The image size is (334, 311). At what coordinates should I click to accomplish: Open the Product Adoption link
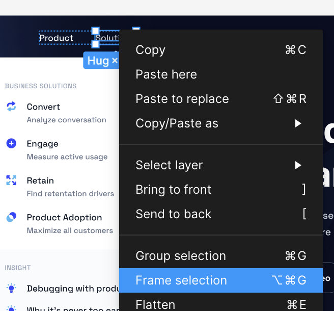[64, 217]
